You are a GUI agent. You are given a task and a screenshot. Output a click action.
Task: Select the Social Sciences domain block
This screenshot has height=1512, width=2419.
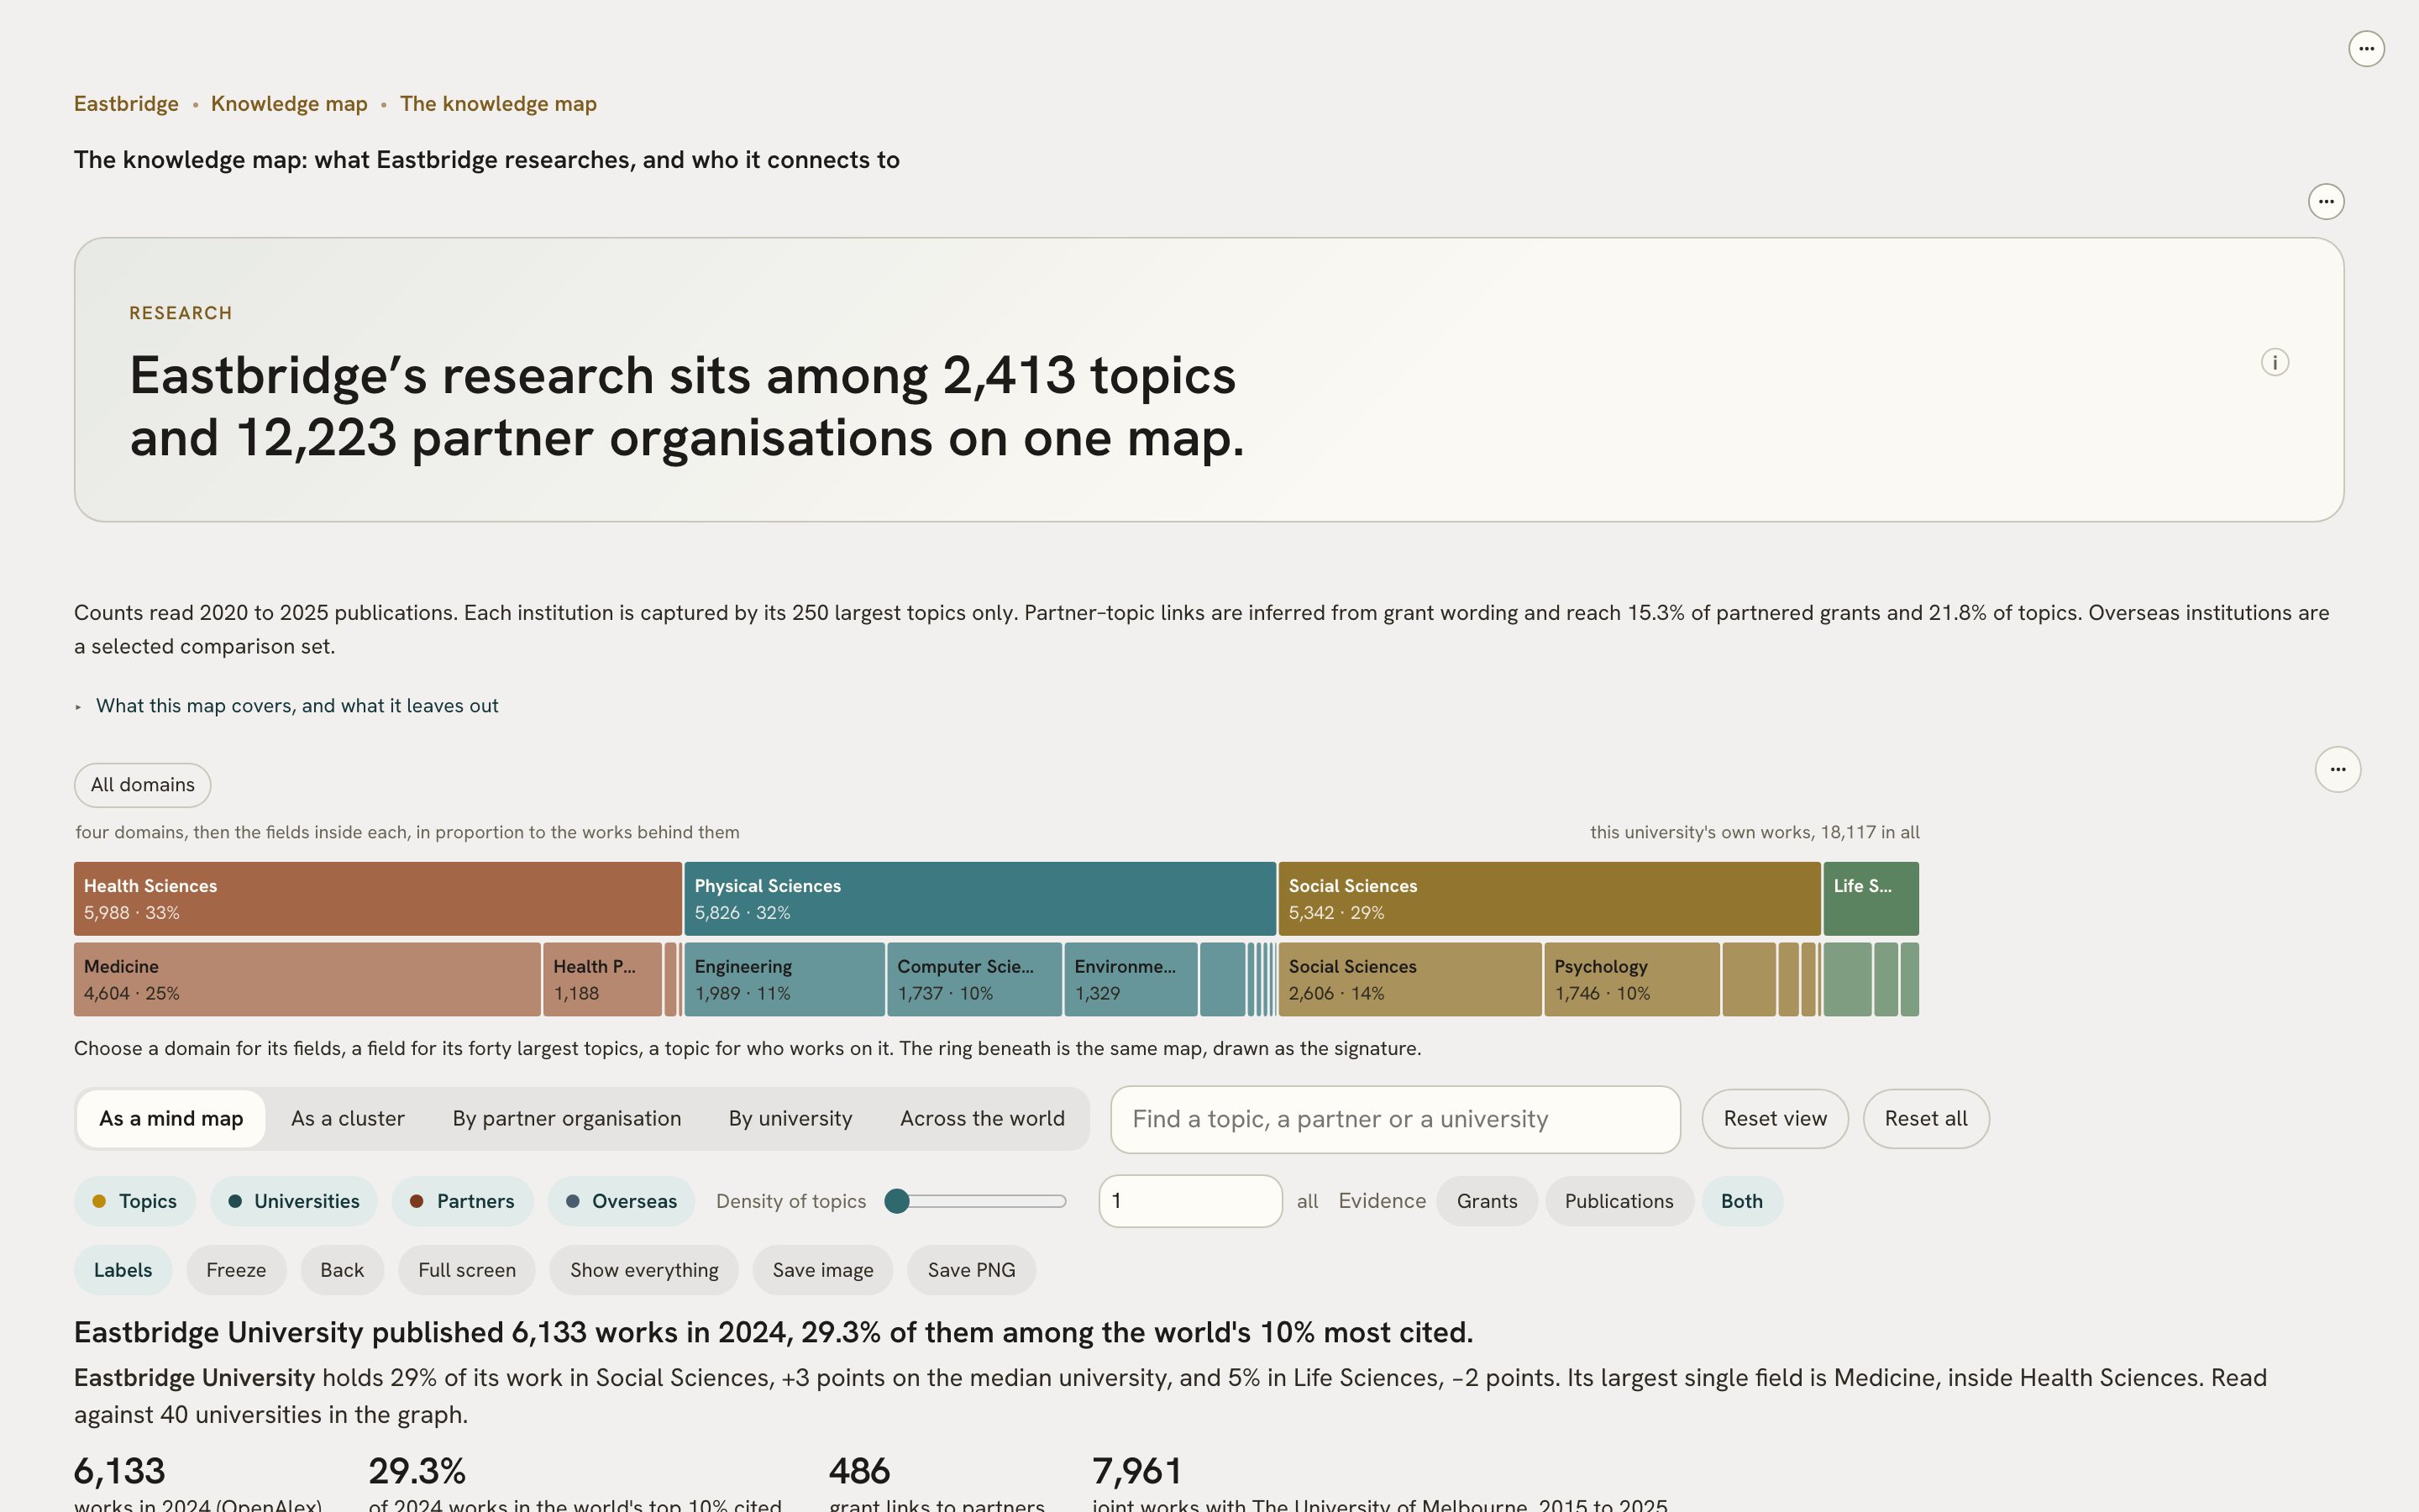(x=1550, y=899)
